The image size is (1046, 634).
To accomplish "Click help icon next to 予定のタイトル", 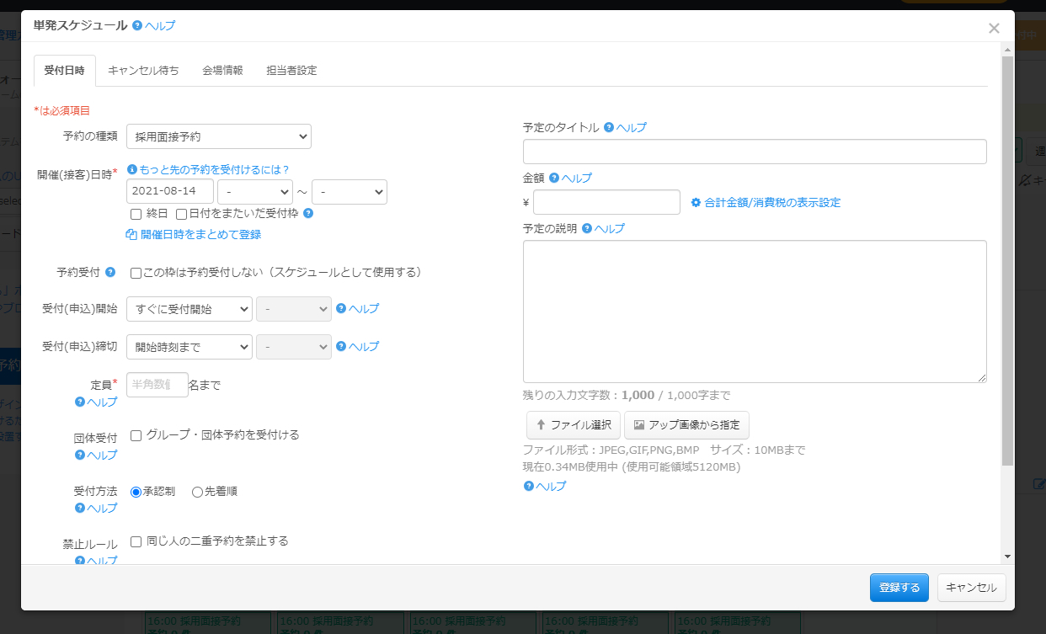I will point(609,128).
